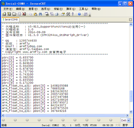Image resolution: width=134 pixels, height=128 pixels.
Task: Click the Serial: COM12 status entry
Action: tap(50, 125)
